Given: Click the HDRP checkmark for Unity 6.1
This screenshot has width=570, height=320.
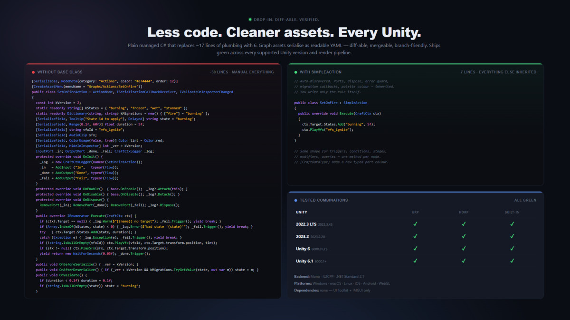Looking at the screenshot, I should coord(464,261).
